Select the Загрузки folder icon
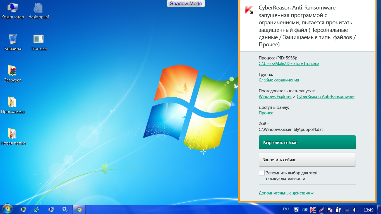The width and height of the screenshot is (381, 214). coord(13,74)
